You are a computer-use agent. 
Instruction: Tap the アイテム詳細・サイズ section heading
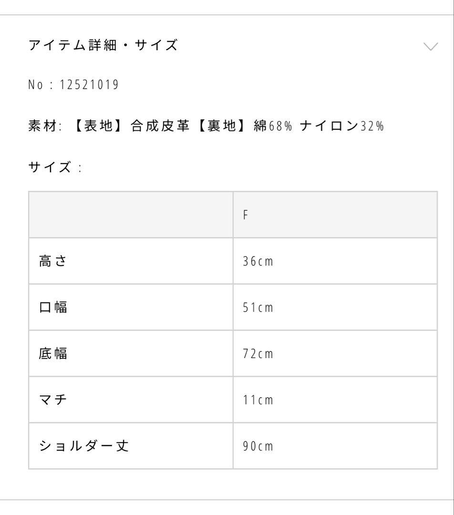pyautogui.click(x=103, y=46)
